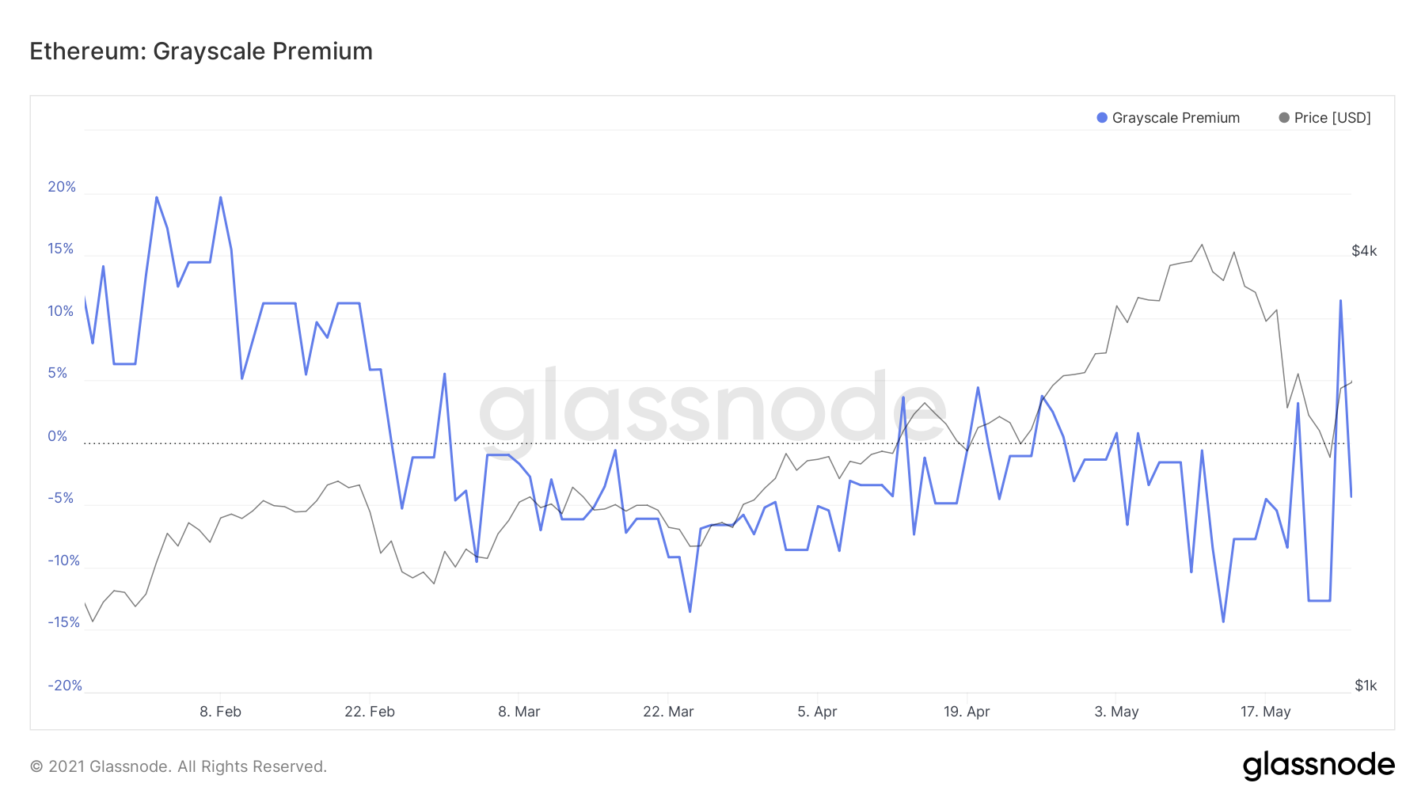Select the 22. Mar date label
The image size is (1425, 802).
668,712
